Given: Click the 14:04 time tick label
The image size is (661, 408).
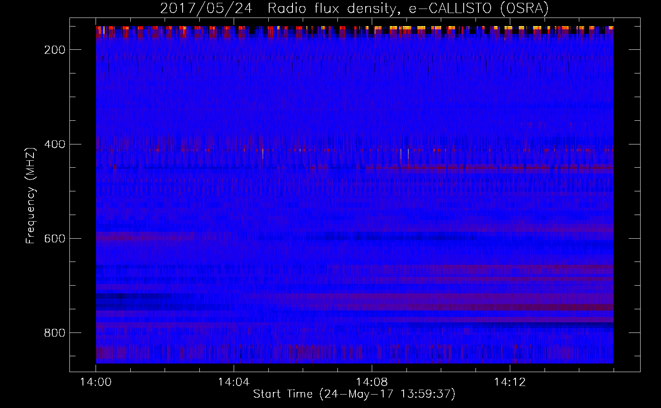Looking at the screenshot, I should coord(234,382).
